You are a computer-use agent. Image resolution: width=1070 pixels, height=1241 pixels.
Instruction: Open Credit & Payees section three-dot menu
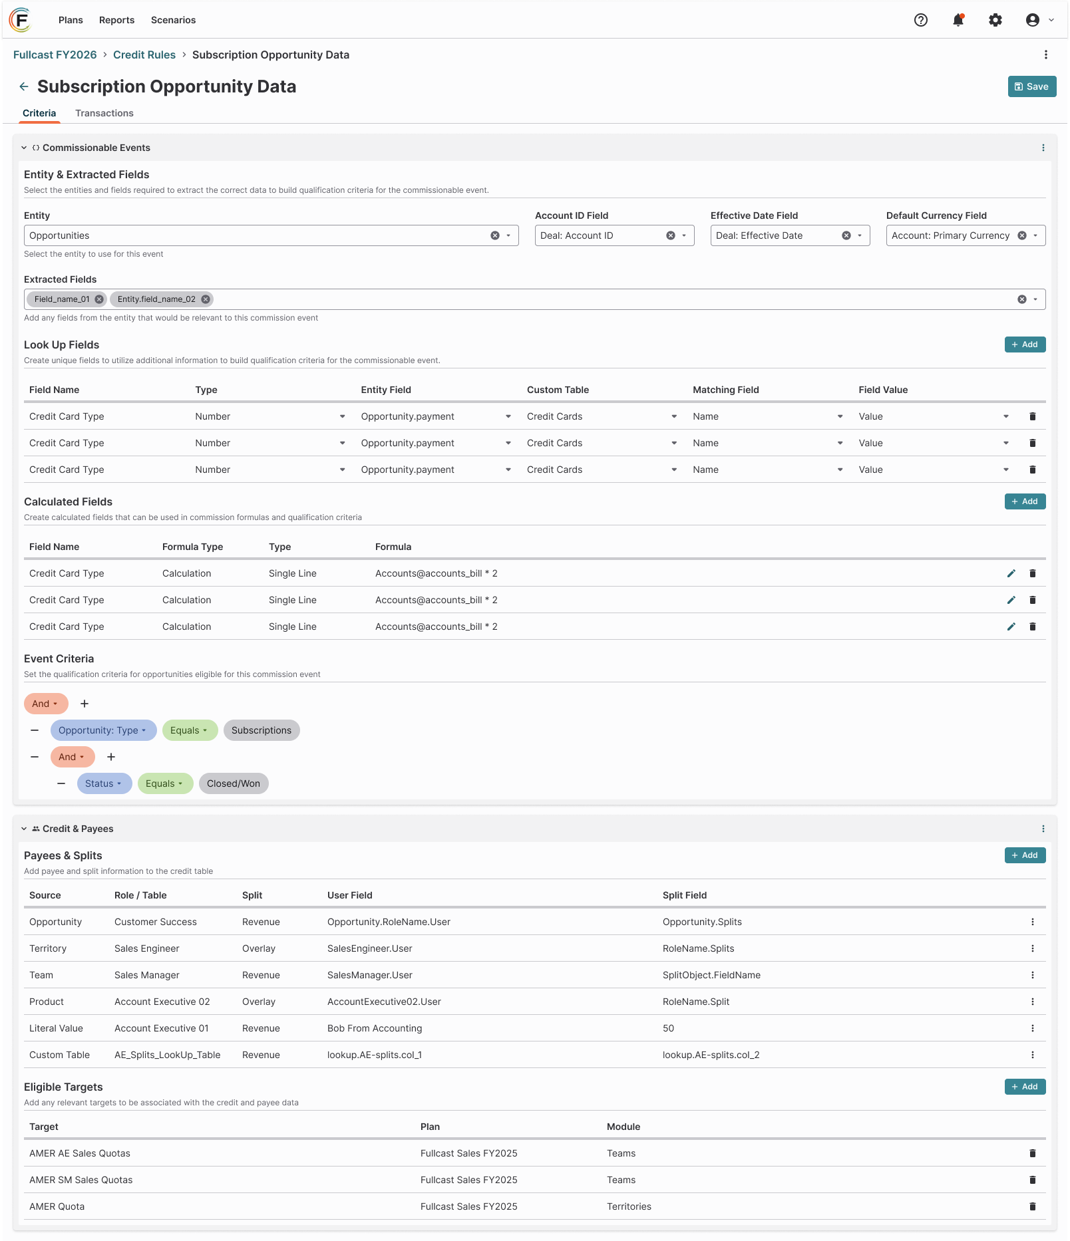pyautogui.click(x=1043, y=829)
